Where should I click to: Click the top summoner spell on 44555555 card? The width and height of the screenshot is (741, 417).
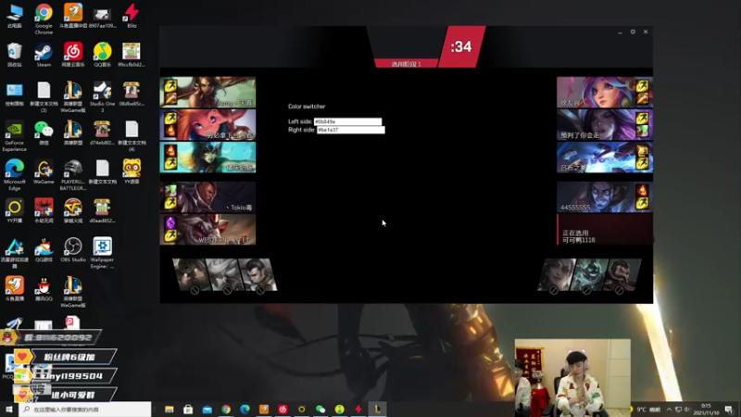point(642,191)
